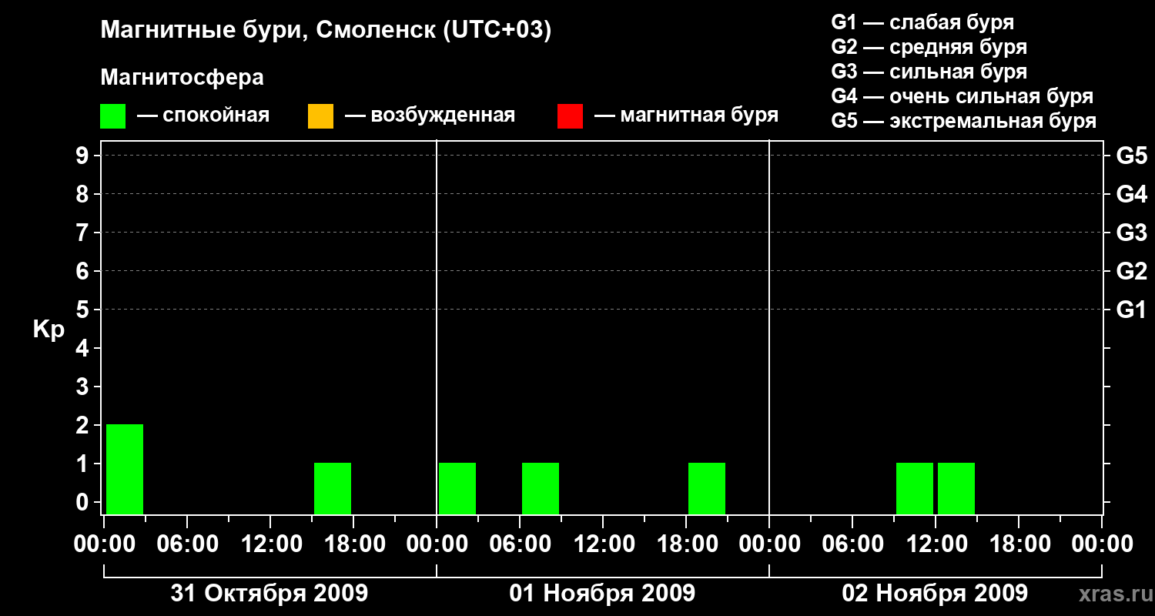Click 'G3 — сильная буря' legend line
Viewport: 1155px width, 616px height.
point(929,72)
